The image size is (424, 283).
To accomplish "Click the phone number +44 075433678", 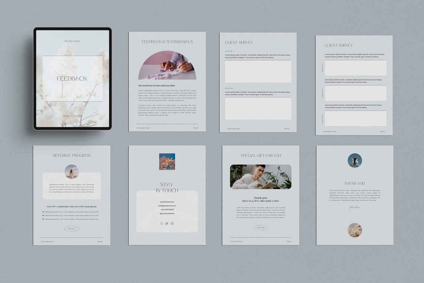I will coord(167,209).
